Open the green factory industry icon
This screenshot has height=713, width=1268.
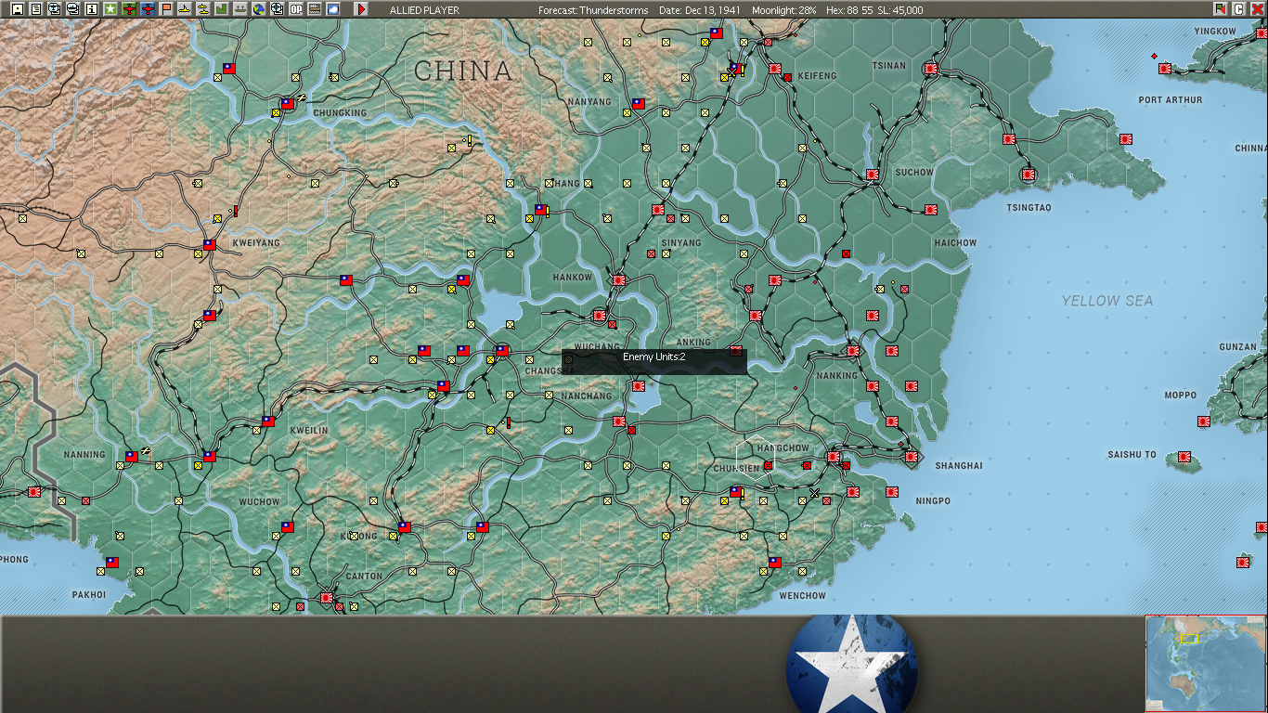tap(222, 8)
